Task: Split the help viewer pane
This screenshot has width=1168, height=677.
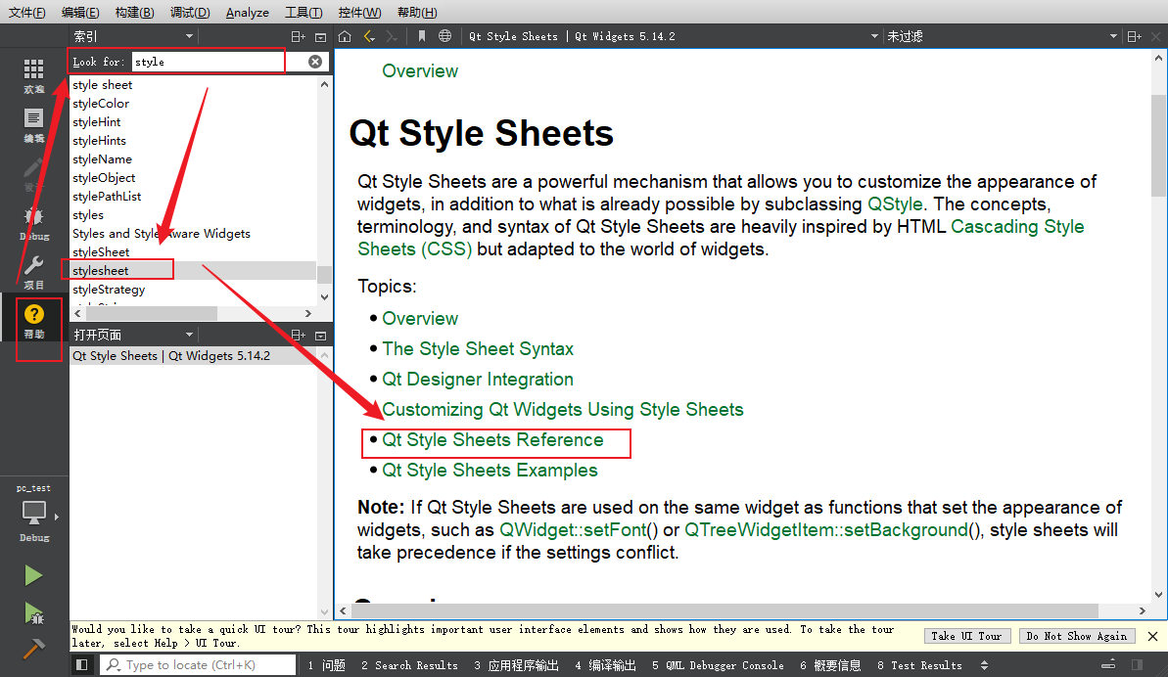Action: tap(1134, 36)
